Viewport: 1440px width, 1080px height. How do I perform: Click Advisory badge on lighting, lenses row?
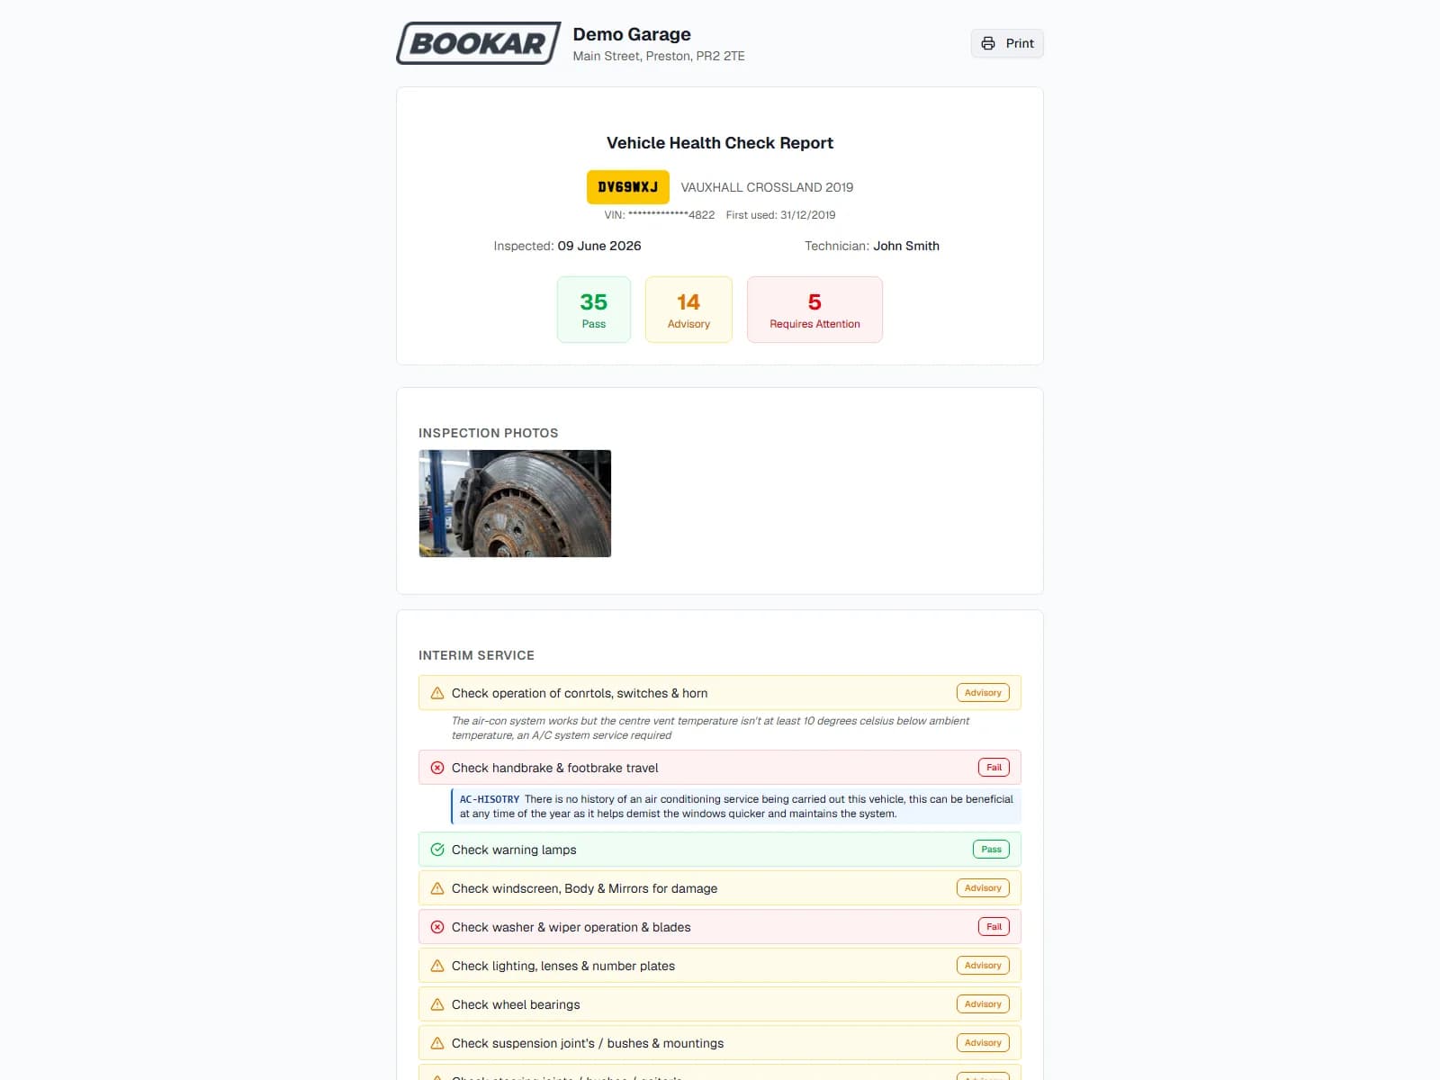tap(983, 966)
